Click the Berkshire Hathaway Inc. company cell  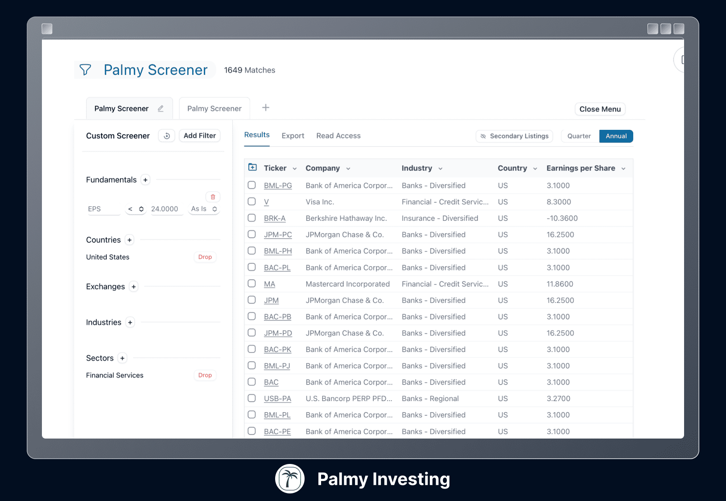[x=346, y=218]
